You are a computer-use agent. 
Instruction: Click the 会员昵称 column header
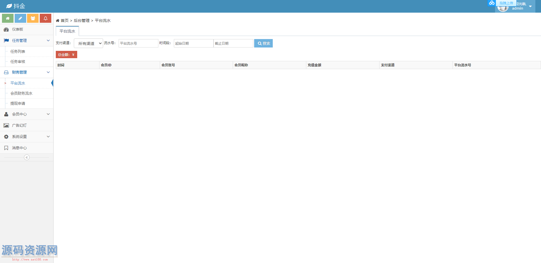(x=269, y=65)
